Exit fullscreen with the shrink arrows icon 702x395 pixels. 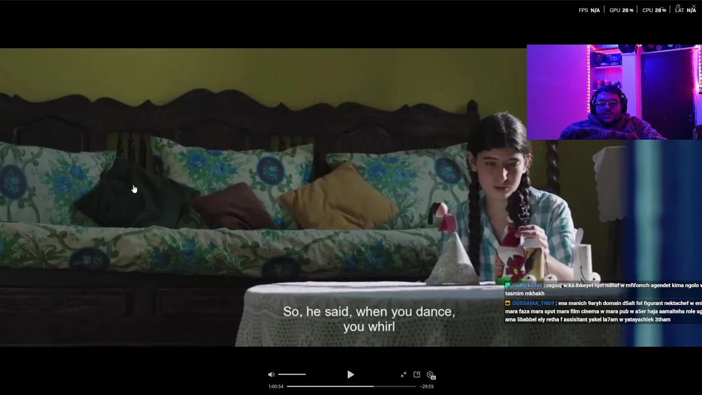point(404,375)
